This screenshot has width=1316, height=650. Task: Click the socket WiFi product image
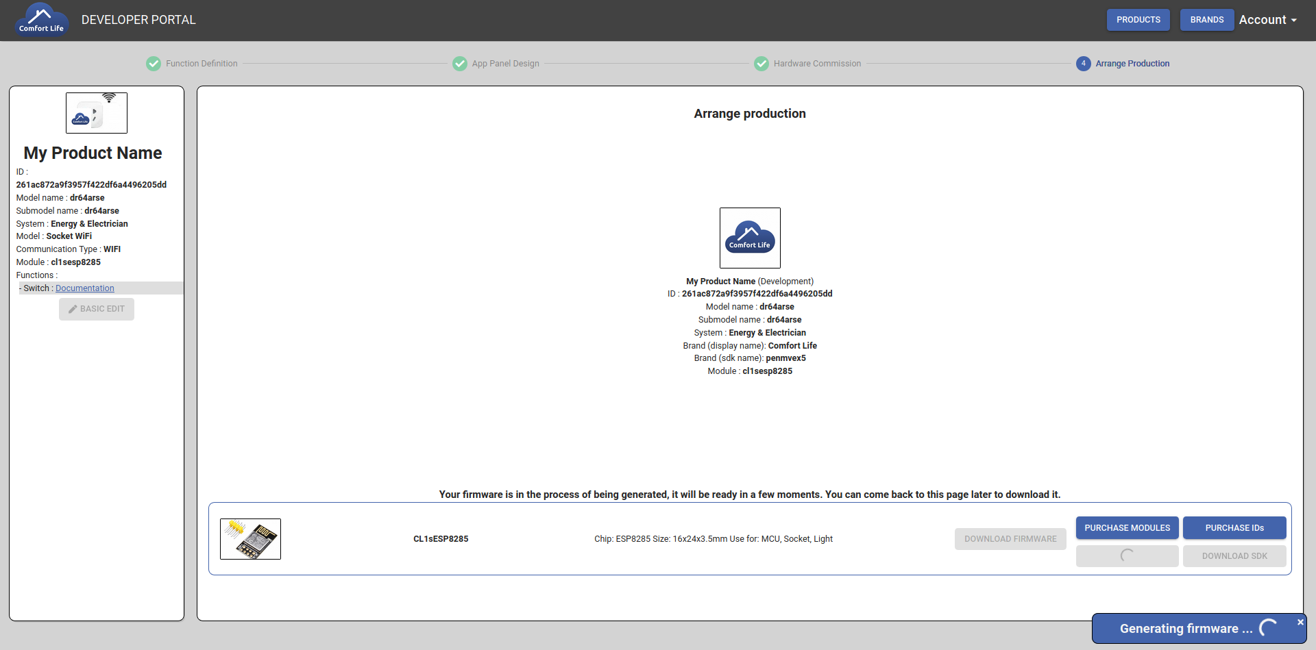pyautogui.click(x=97, y=113)
